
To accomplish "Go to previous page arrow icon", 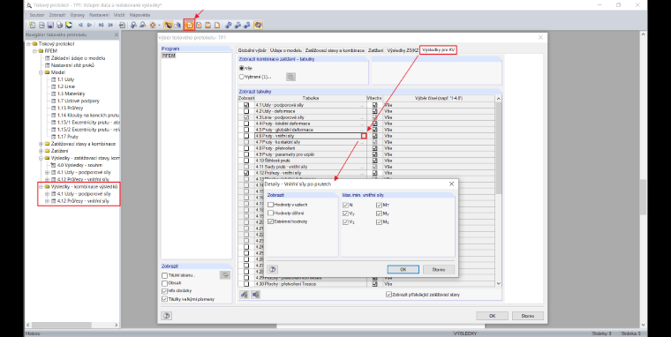I will click(x=80, y=26).
